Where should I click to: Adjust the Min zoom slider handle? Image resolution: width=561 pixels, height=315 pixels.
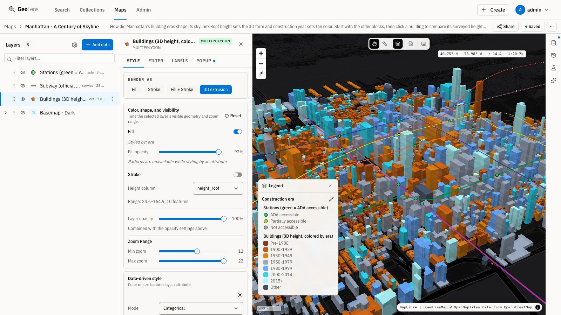197,251
